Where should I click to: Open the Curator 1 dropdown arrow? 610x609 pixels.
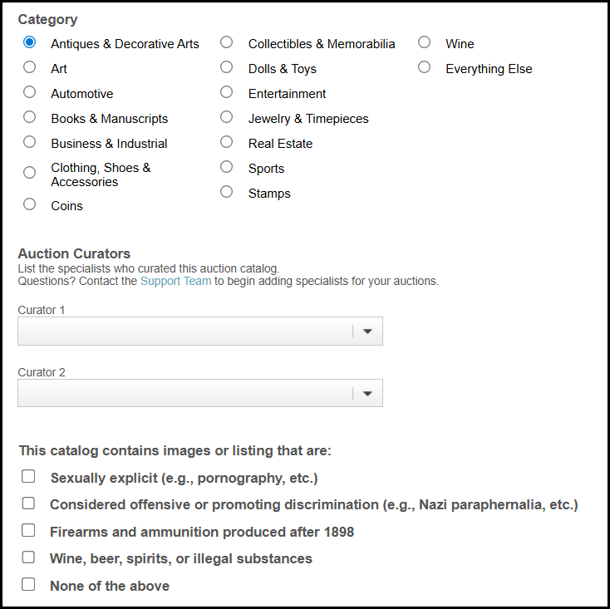pos(367,332)
